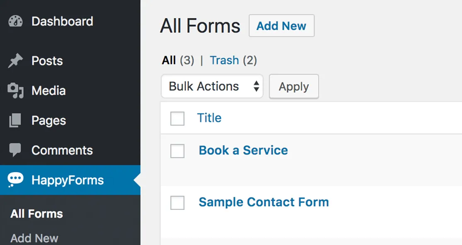Click the Add New button
Viewport: 462px width, 245px height.
click(281, 26)
